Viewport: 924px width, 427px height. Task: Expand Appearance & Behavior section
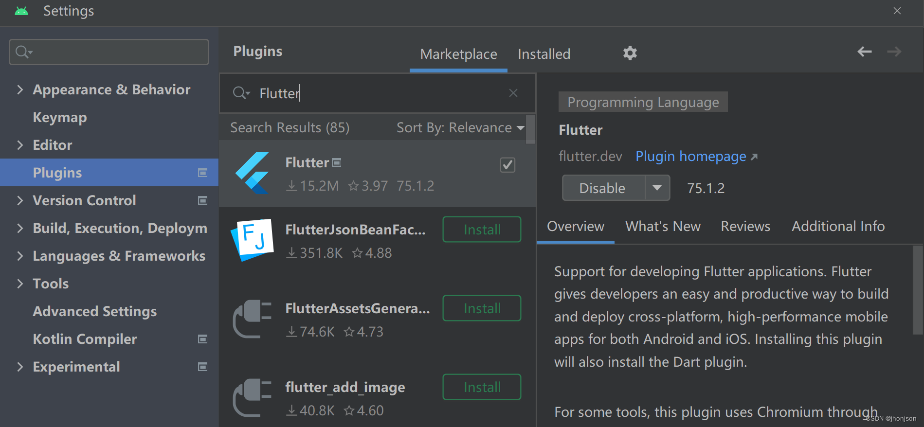[x=20, y=89]
